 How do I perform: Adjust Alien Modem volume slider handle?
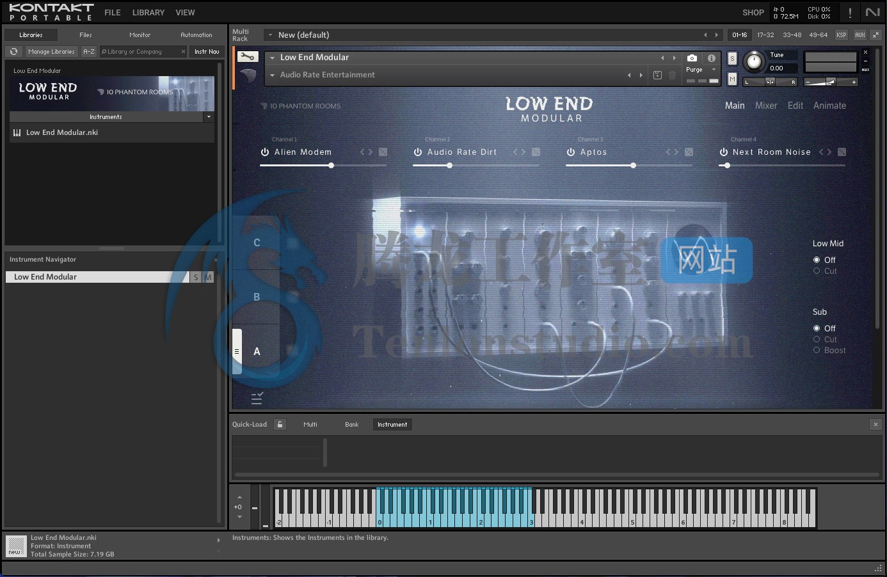(331, 165)
